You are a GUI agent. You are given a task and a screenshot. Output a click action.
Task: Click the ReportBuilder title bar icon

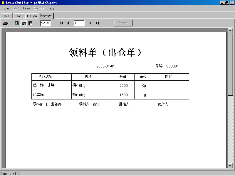click(x=3, y=3)
